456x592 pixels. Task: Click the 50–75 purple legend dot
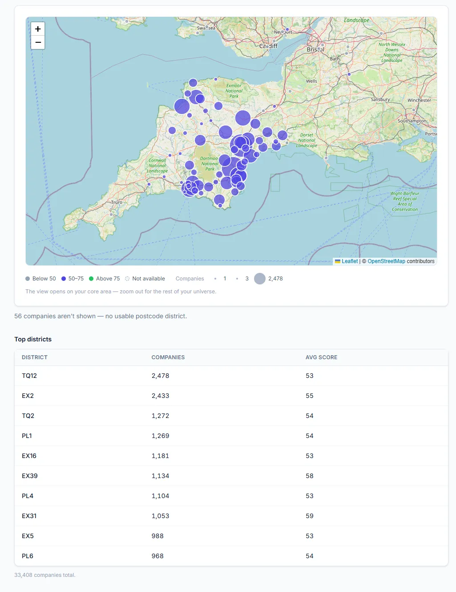pos(64,279)
